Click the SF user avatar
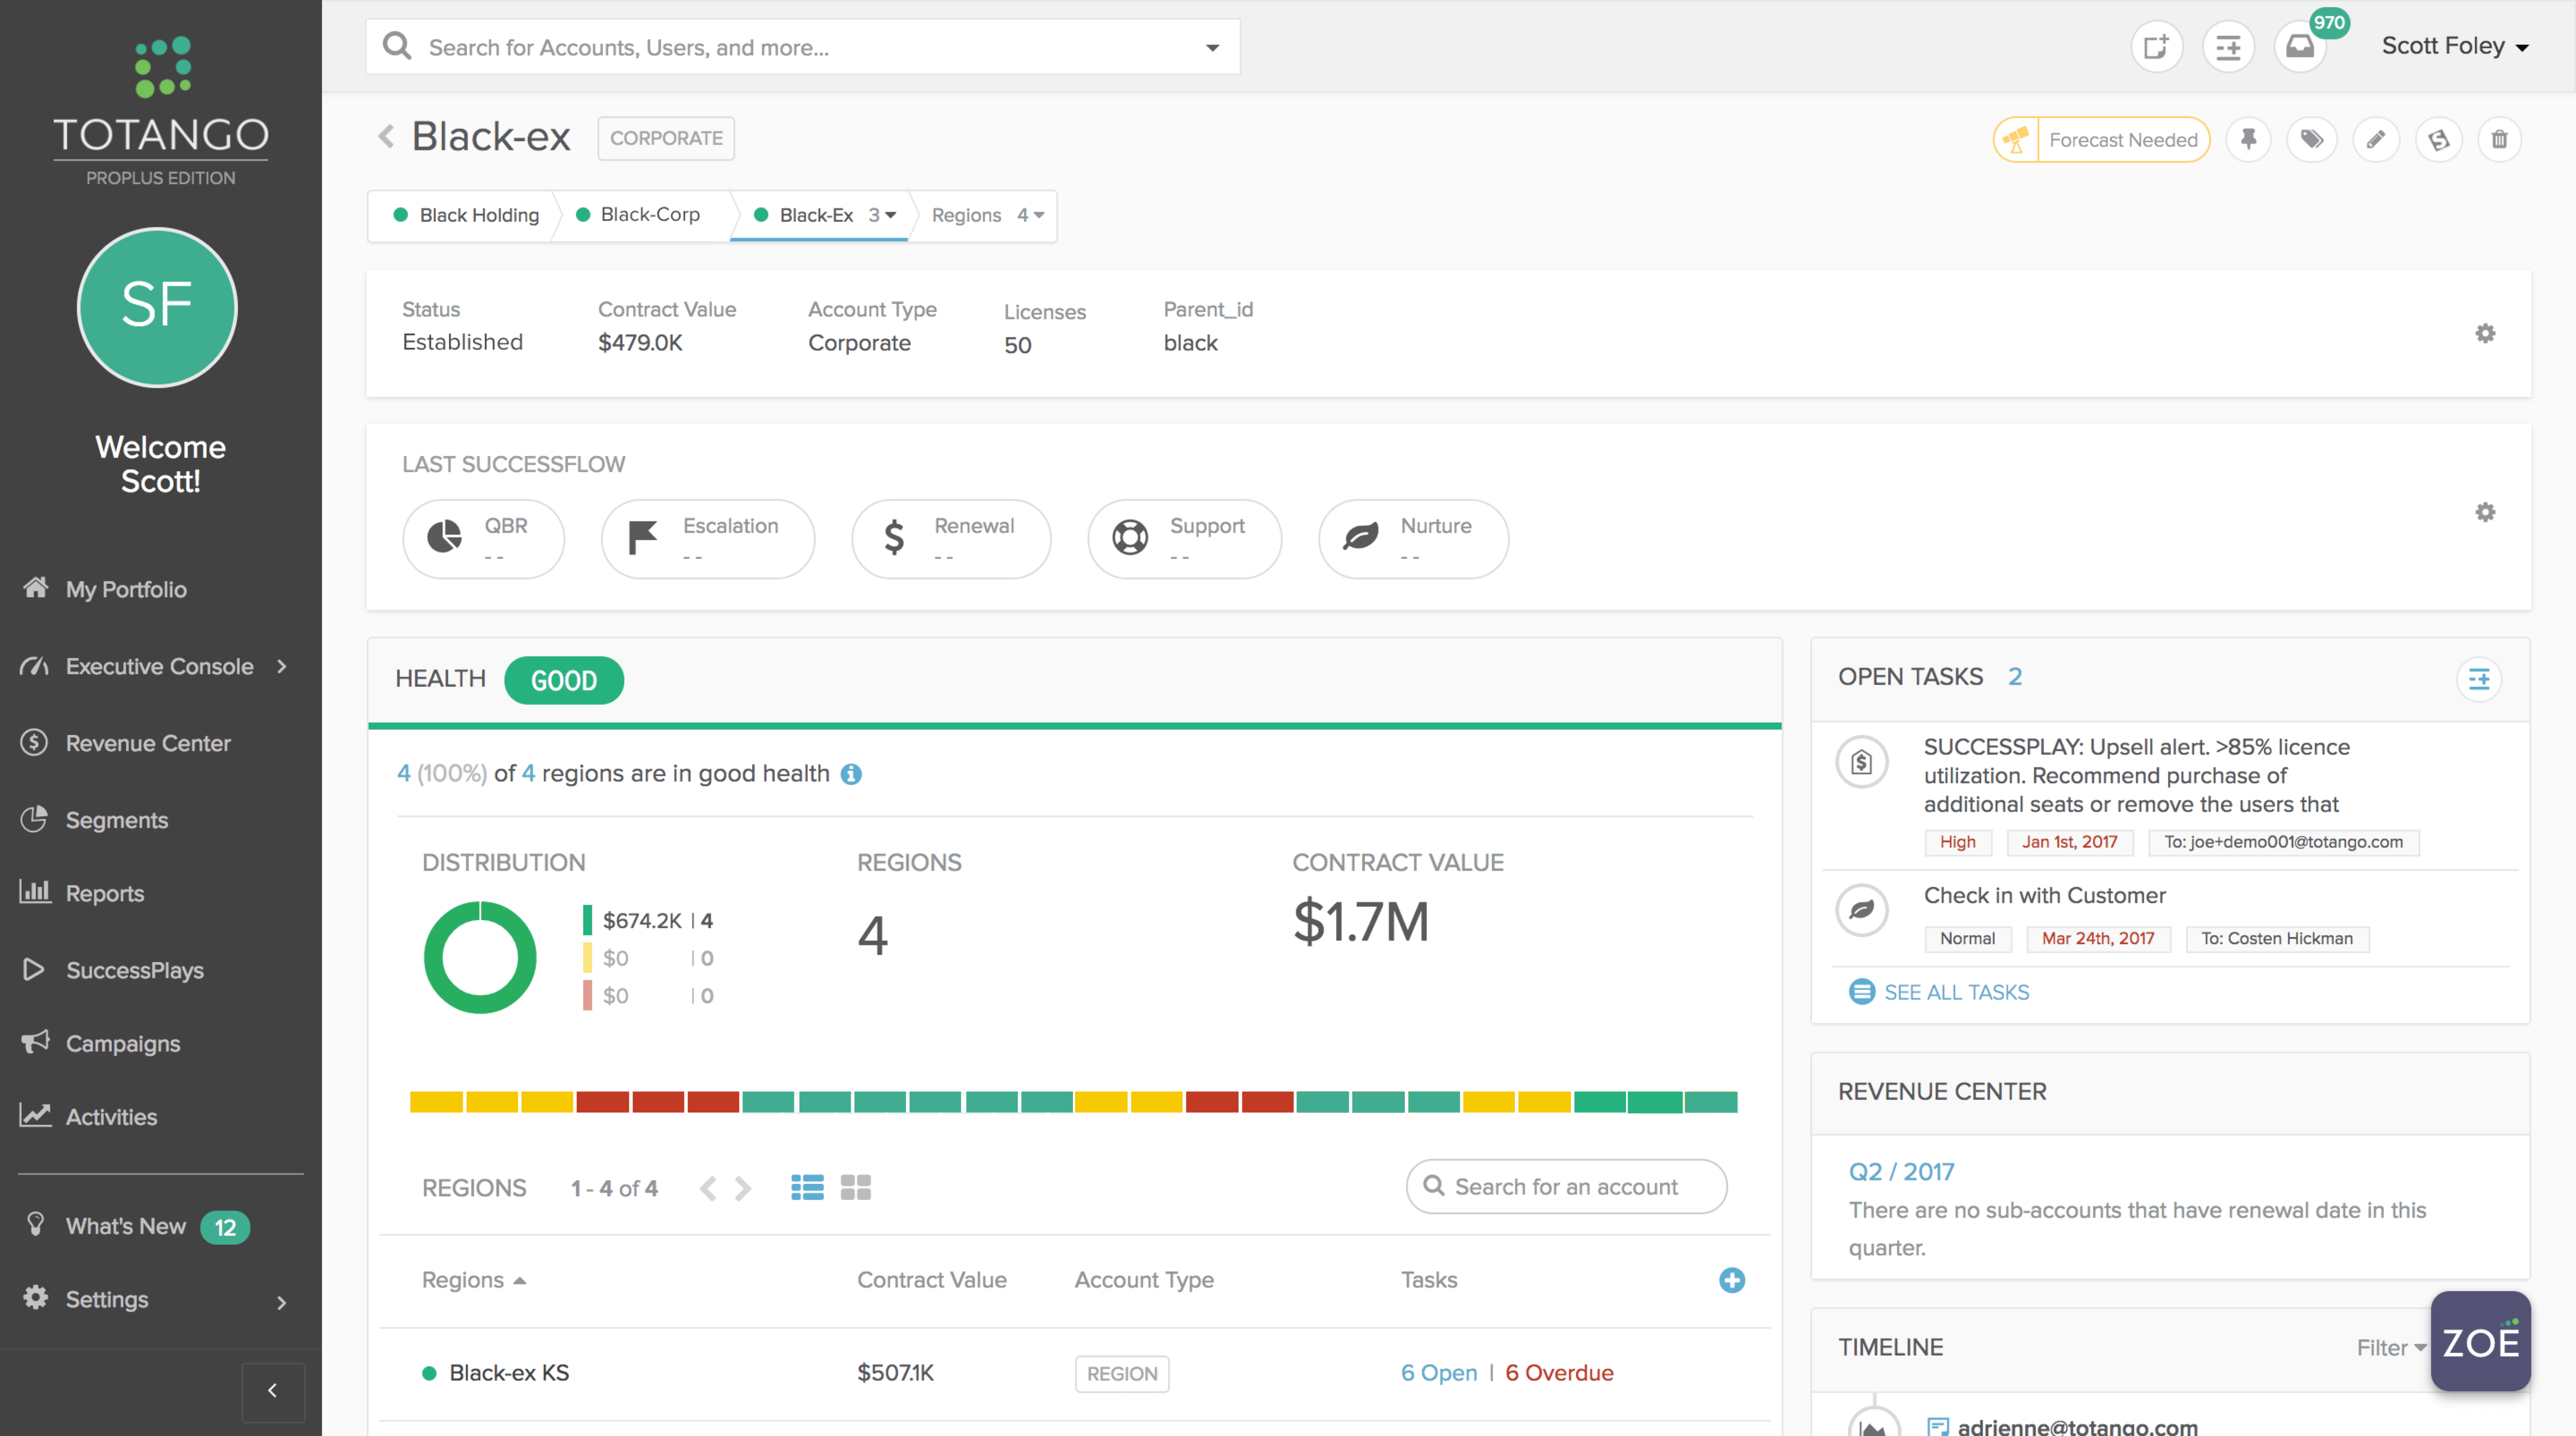 point(157,307)
